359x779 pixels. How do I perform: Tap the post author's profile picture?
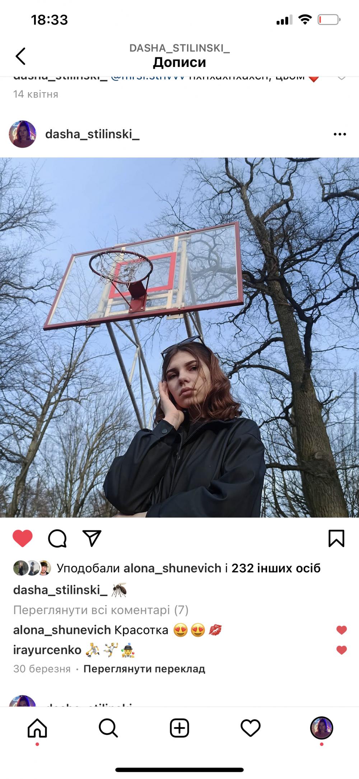[x=22, y=134]
